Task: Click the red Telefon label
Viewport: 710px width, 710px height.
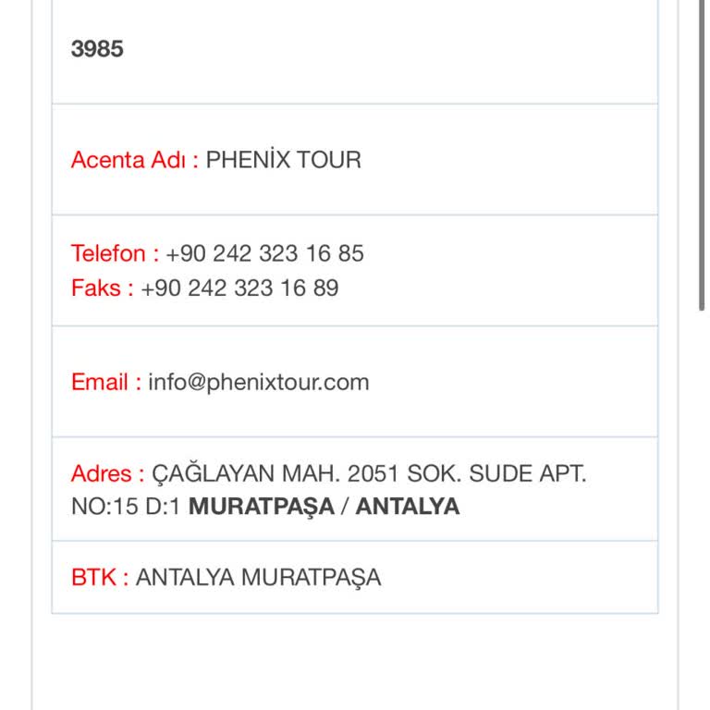Action: pos(115,253)
